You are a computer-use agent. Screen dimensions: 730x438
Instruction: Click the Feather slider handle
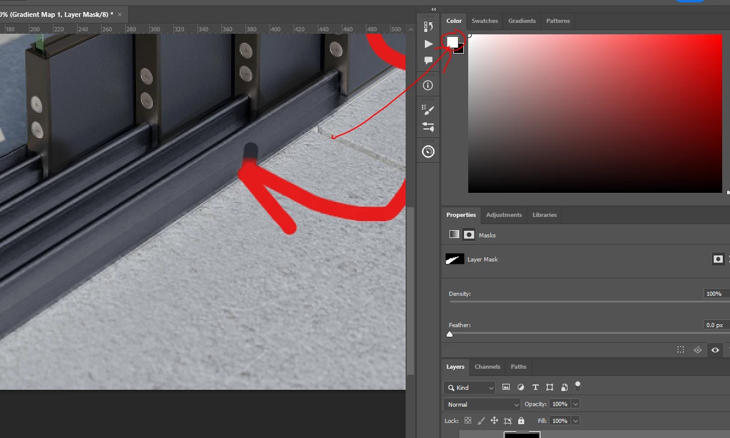coord(450,334)
